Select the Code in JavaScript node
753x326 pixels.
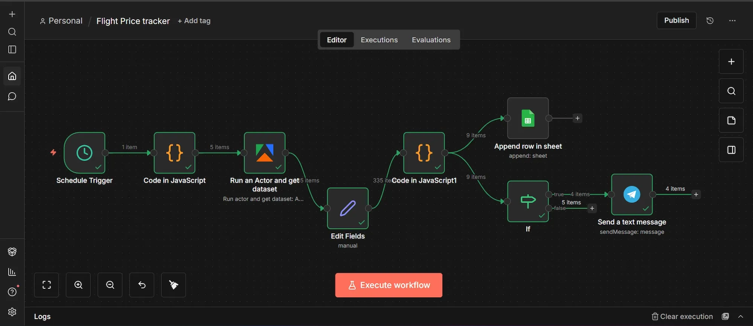pyautogui.click(x=174, y=153)
